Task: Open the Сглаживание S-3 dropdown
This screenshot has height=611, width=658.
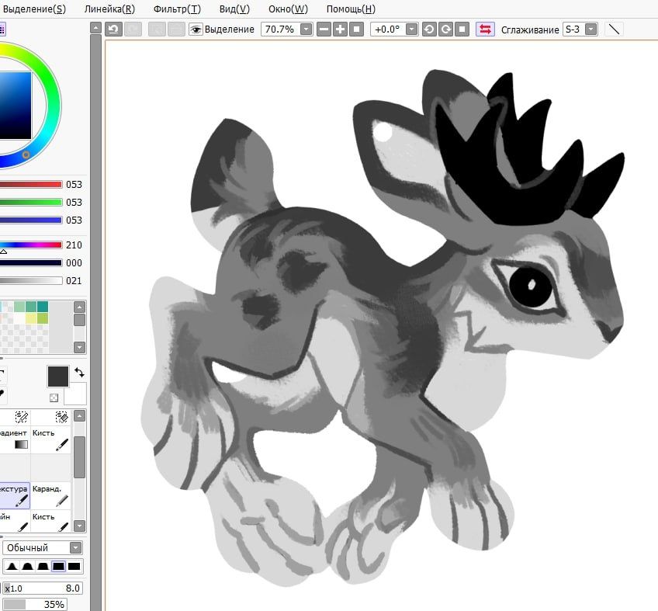Action: pos(590,30)
